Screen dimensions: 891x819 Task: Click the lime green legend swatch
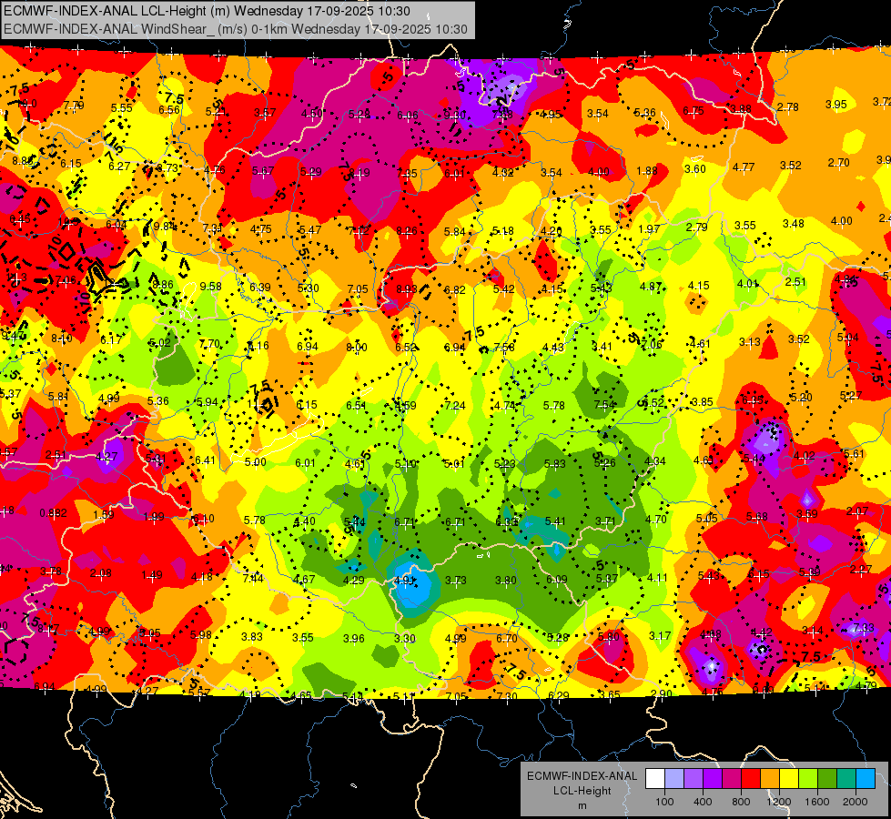(808, 778)
